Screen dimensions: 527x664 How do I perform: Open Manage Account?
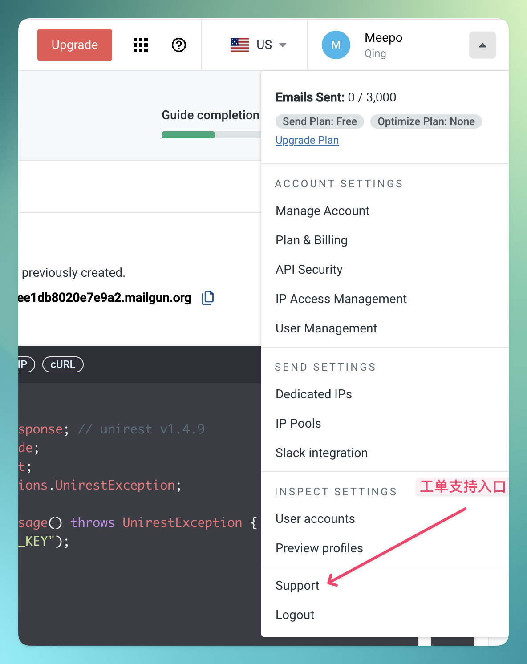point(322,211)
